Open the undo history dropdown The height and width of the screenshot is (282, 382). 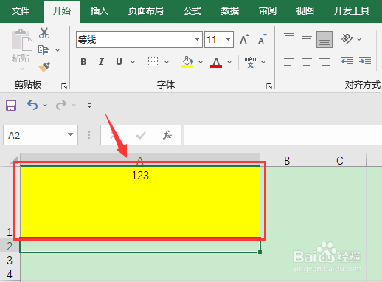pos(45,105)
